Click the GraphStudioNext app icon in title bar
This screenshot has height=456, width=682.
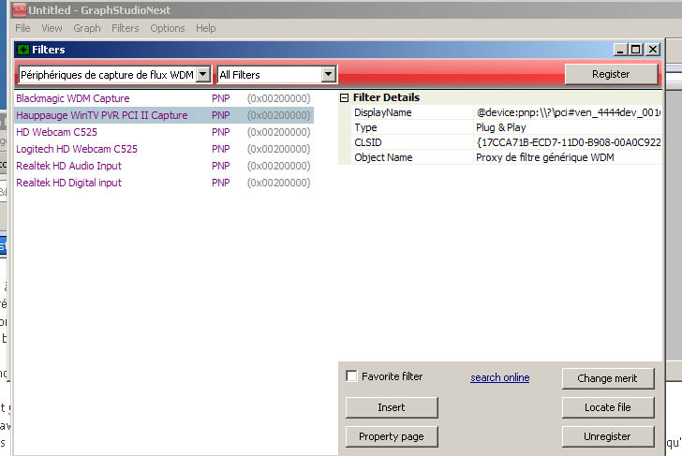(9, 9)
